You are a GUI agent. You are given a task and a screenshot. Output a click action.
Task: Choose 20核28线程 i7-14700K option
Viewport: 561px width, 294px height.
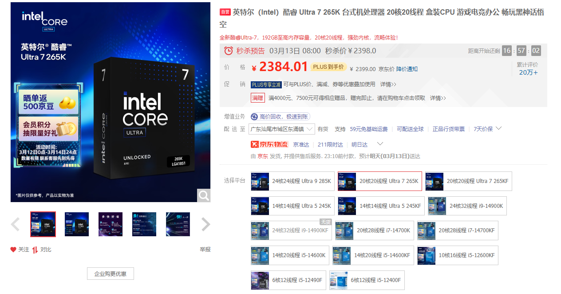375,230
